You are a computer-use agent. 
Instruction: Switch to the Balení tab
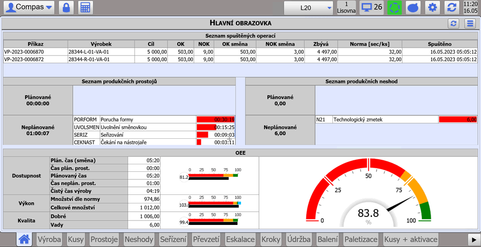click(x=328, y=239)
